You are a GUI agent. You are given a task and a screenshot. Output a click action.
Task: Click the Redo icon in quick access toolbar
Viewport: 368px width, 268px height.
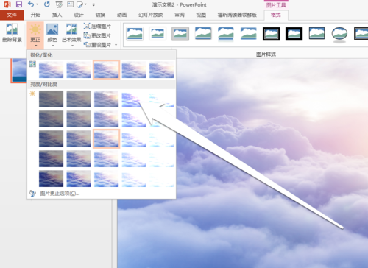pyautogui.click(x=47, y=4)
